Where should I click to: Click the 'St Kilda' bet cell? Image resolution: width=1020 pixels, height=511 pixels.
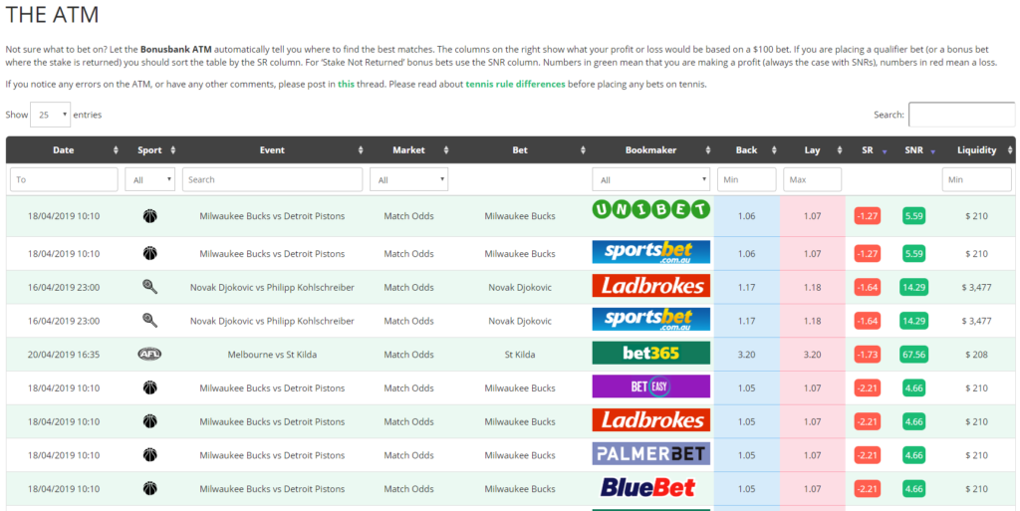tap(520, 355)
